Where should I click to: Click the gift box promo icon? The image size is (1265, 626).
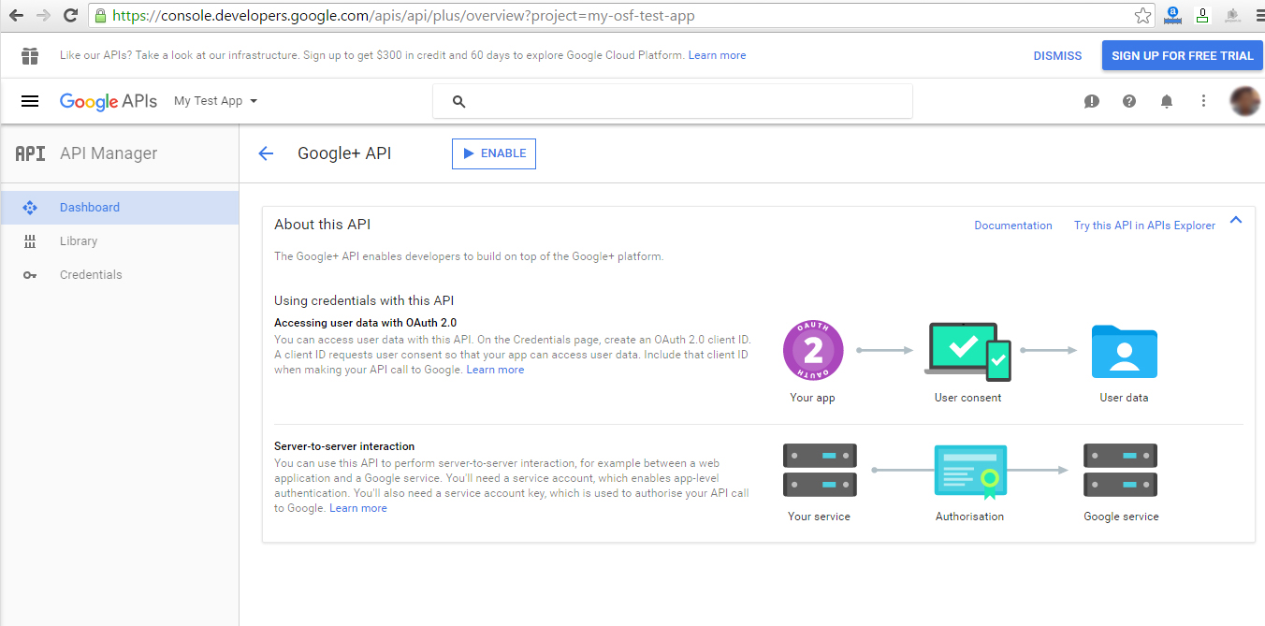coord(30,56)
